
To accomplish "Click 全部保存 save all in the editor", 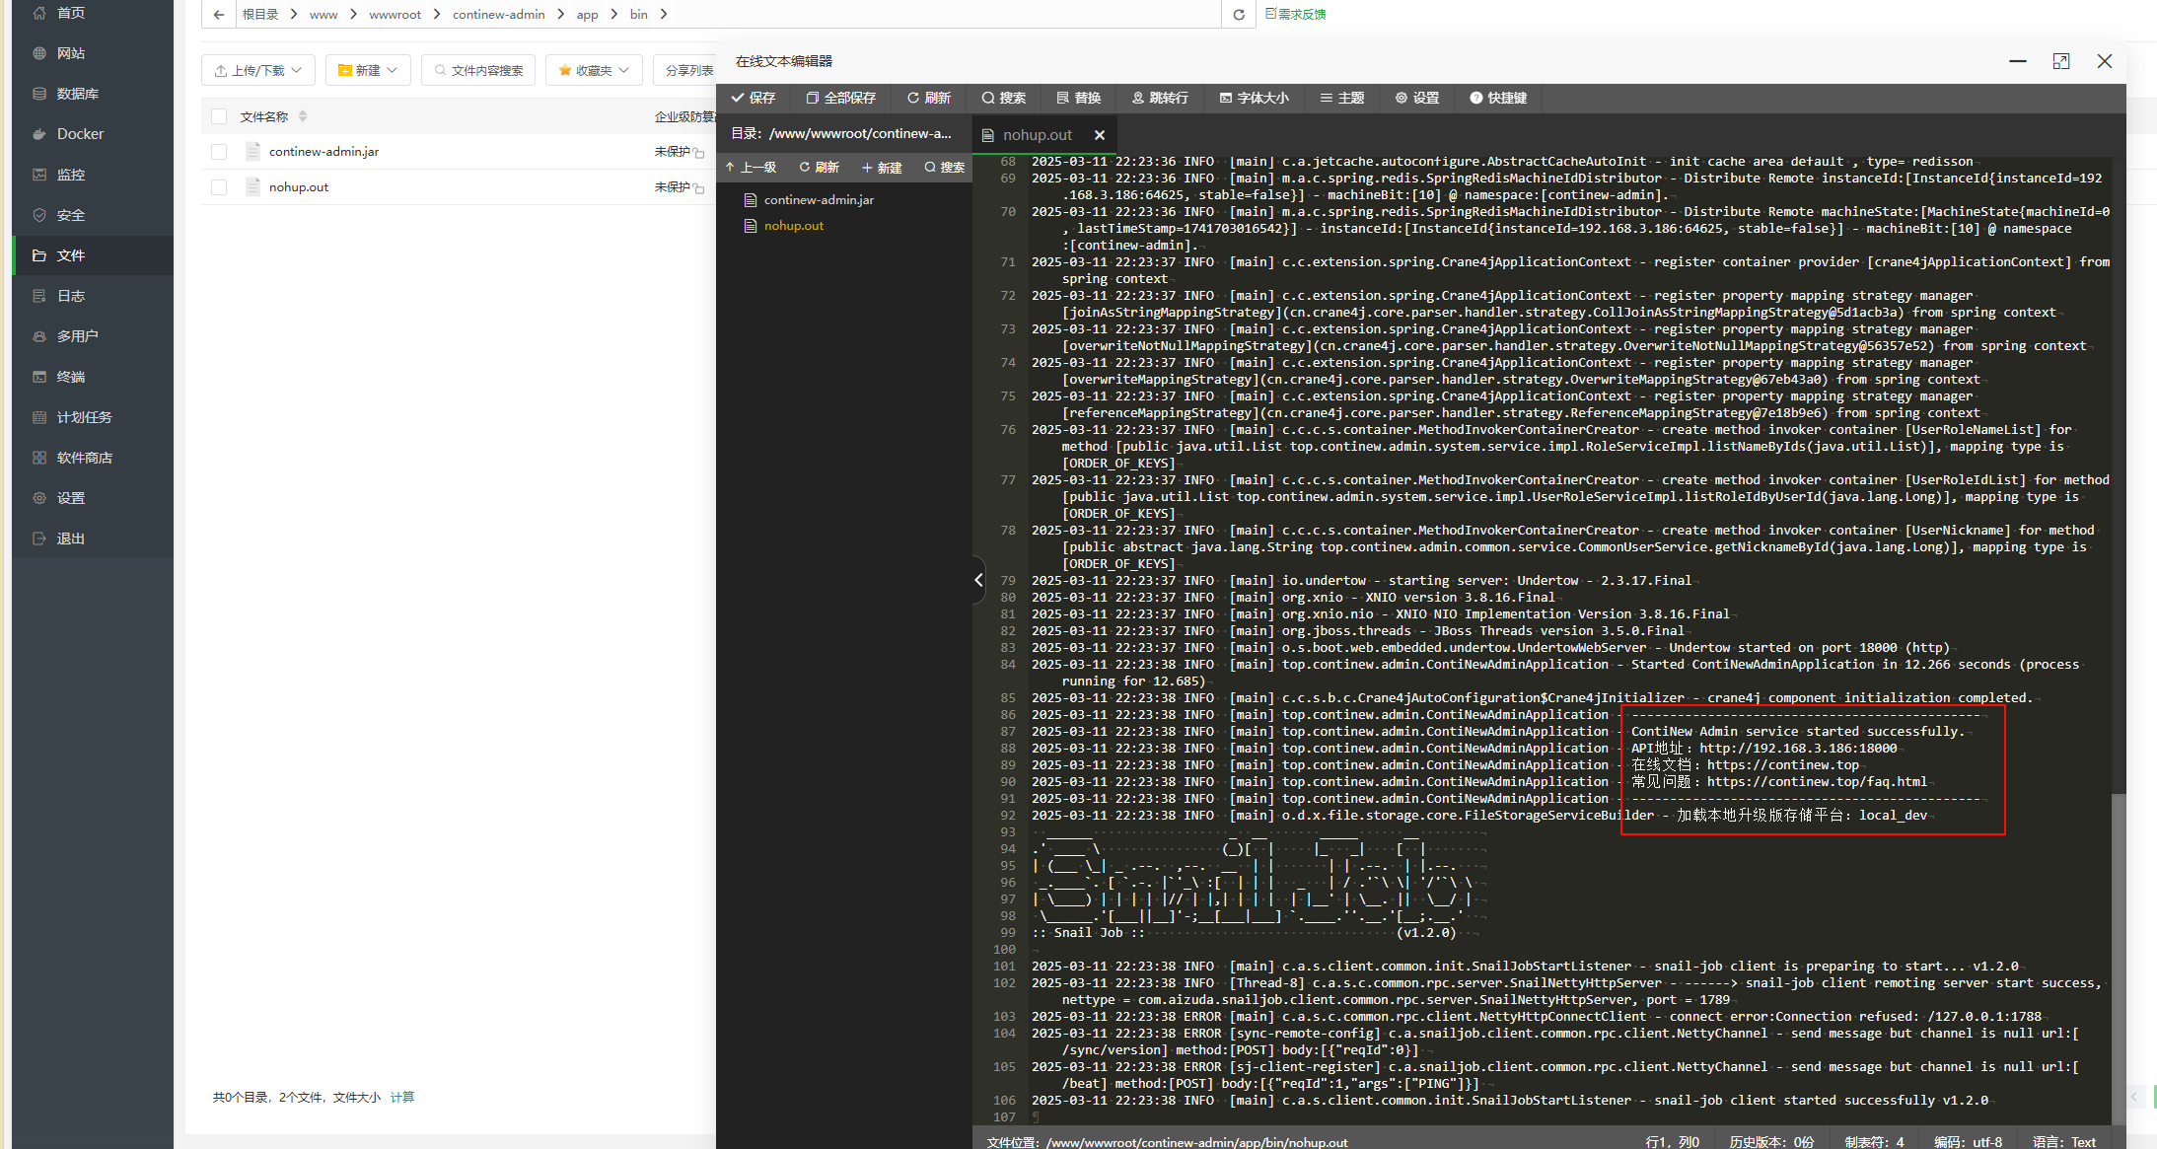I will pos(841,98).
